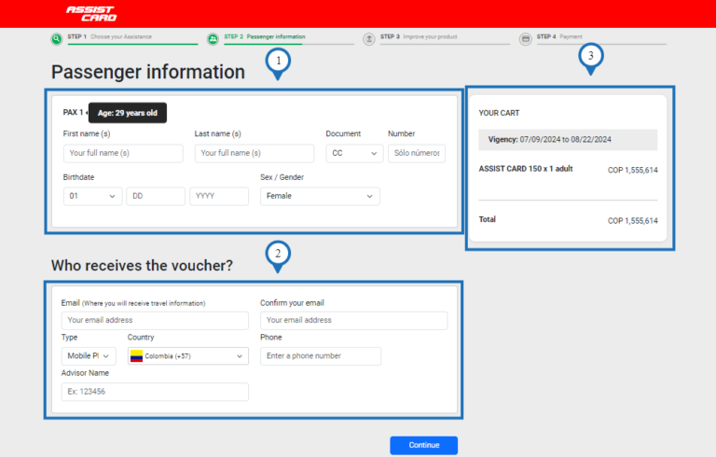Open the phone Type dropdown
This screenshot has width=716, height=457.
[x=89, y=356]
